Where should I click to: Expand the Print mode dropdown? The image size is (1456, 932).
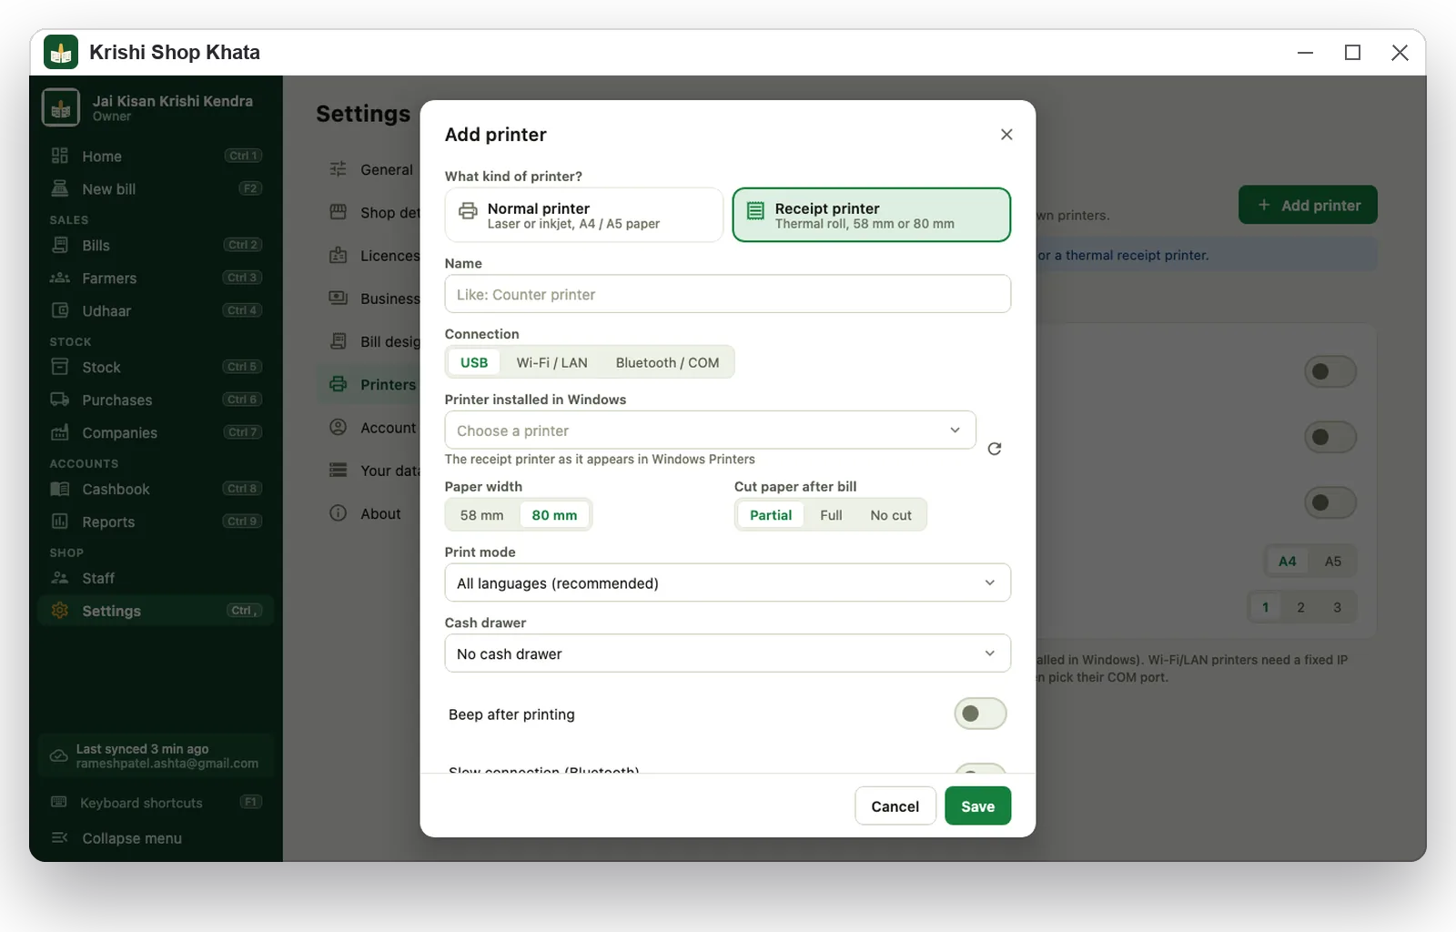[x=728, y=582]
